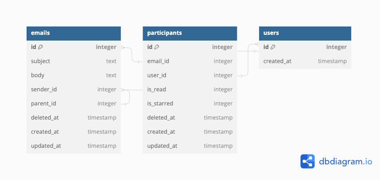This screenshot has width=380, height=180.
Task: Click the body field in emails
Action: pyautogui.click(x=74, y=75)
